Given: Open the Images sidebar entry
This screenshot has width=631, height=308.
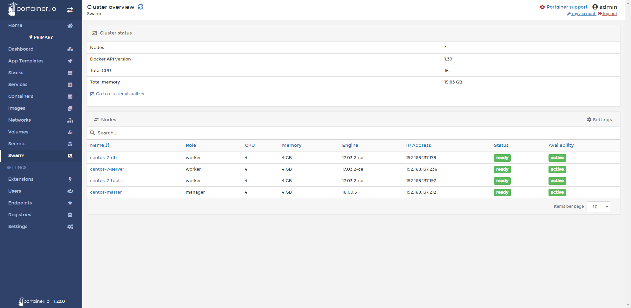Looking at the screenshot, I should (16, 108).
